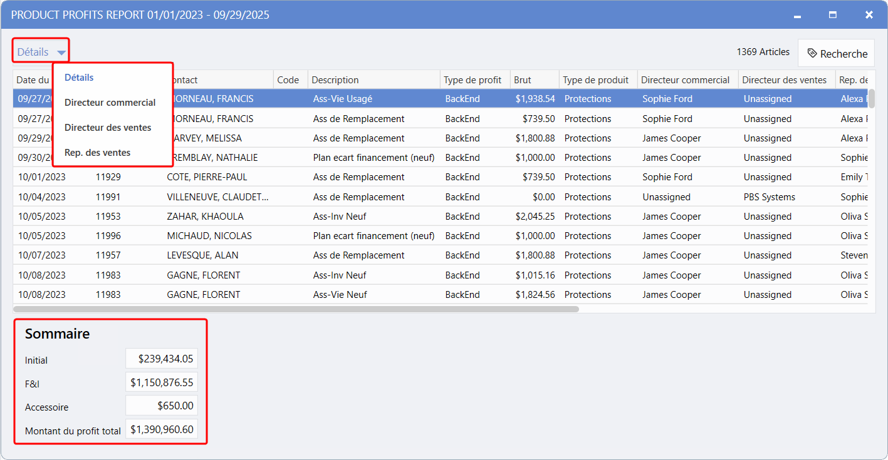This screenshot has width=888, height=460.
Task: Close the Product Profits Report window
Action: tap(869, 15)
